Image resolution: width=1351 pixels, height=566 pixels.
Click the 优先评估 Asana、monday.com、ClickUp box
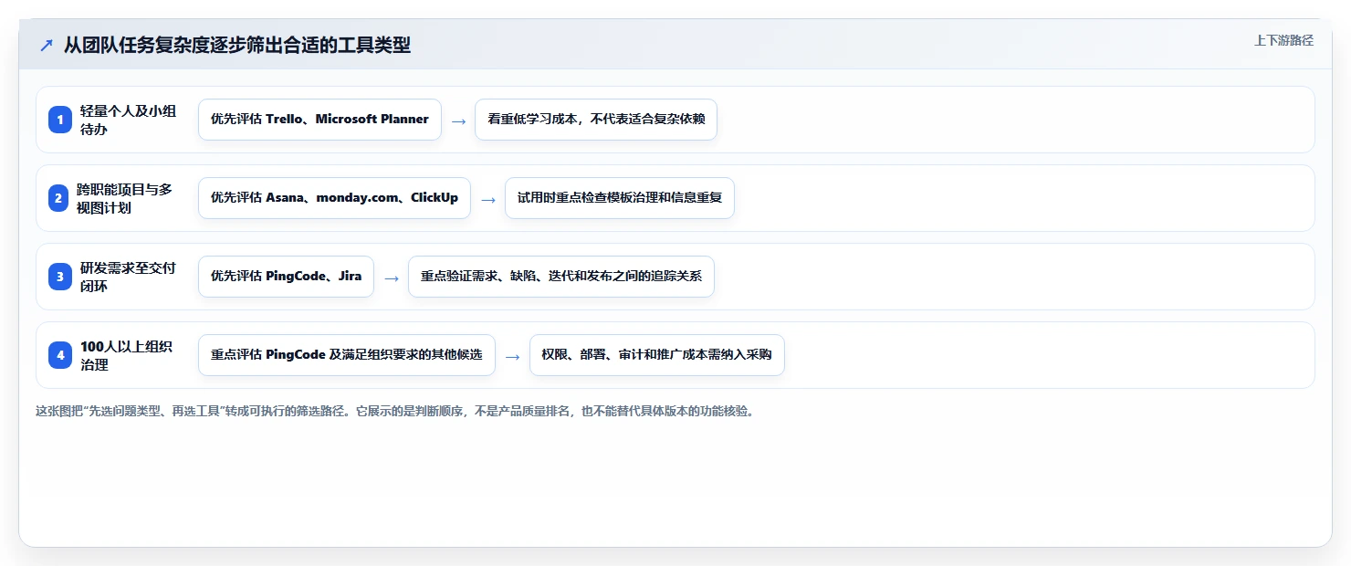(x=334, y=198)
